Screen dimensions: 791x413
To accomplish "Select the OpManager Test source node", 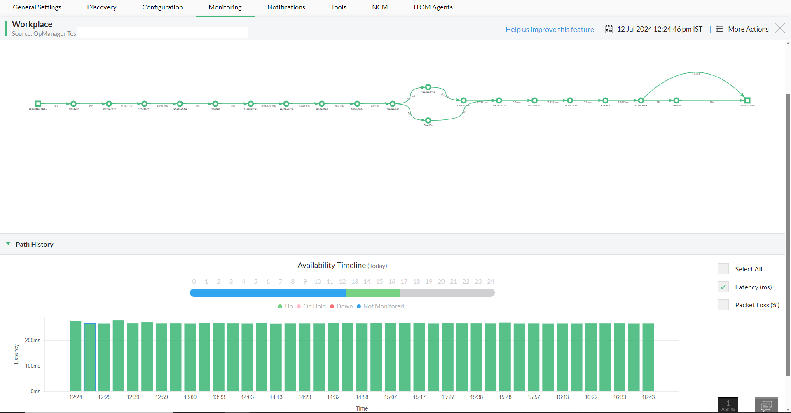I will pyautogui.click(x=38, y=103).
